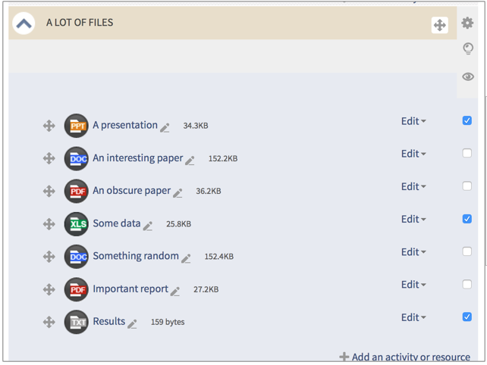Click move handle for Results

[49, 322]
